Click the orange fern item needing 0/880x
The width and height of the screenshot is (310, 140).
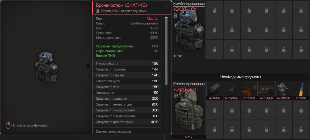click(249, 90)
